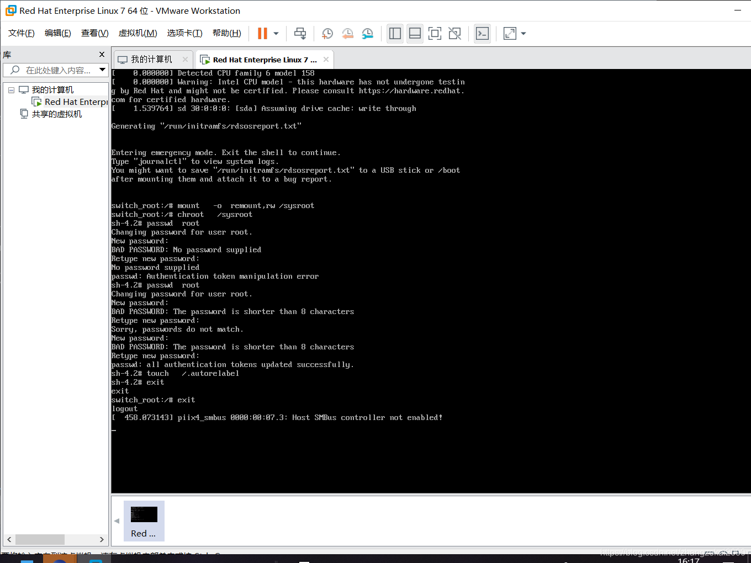Open the 文件(F) menu
The width and height of the screenshot is (751, 563).
click(22, 33)
